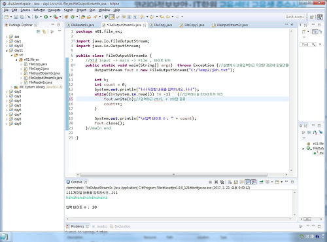Open the Source menu
Viewport: 327px width, 242px height.
26,10
